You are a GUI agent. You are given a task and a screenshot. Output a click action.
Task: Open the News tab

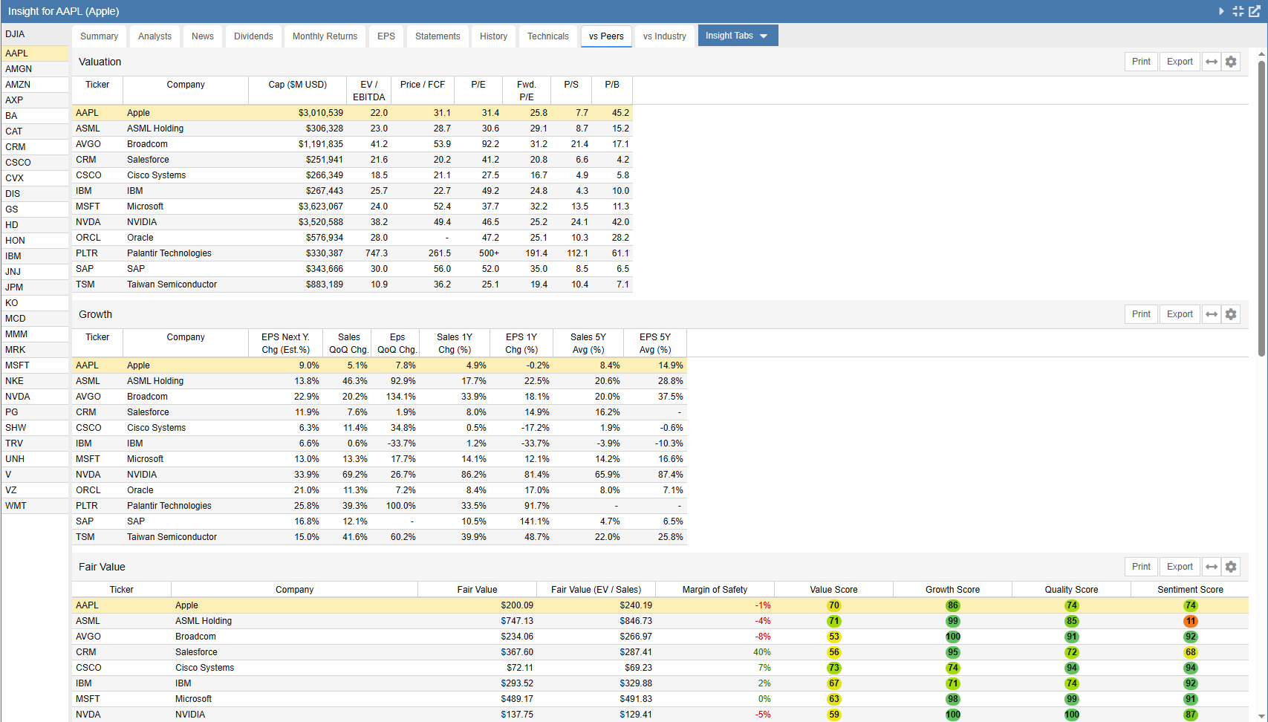pyautogui.click(x=203, y=36)
